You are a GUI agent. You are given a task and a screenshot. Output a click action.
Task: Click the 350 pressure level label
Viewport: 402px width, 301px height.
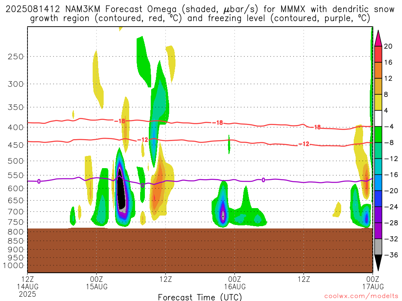(16, 107)
